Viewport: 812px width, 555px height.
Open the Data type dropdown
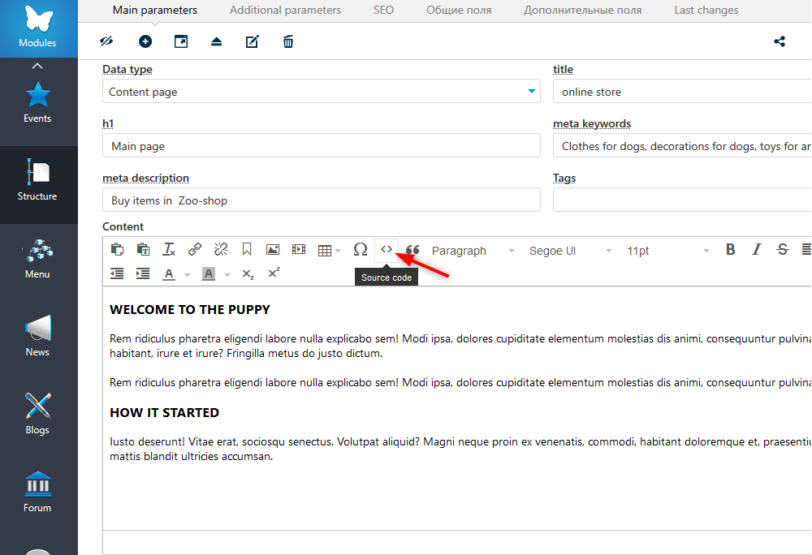(321, 92)
